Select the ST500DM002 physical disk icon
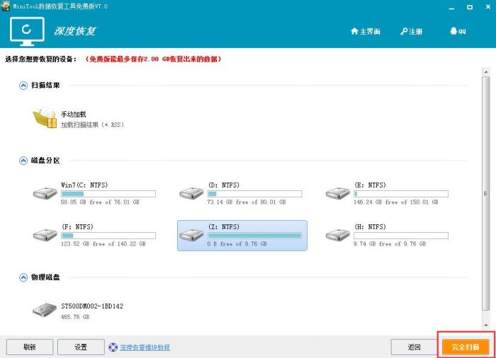 coord(45,310)
